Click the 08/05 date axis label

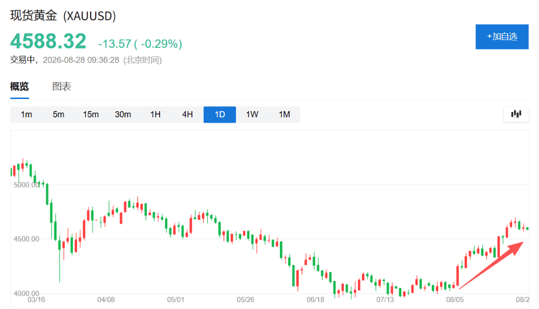pos(455,300)
